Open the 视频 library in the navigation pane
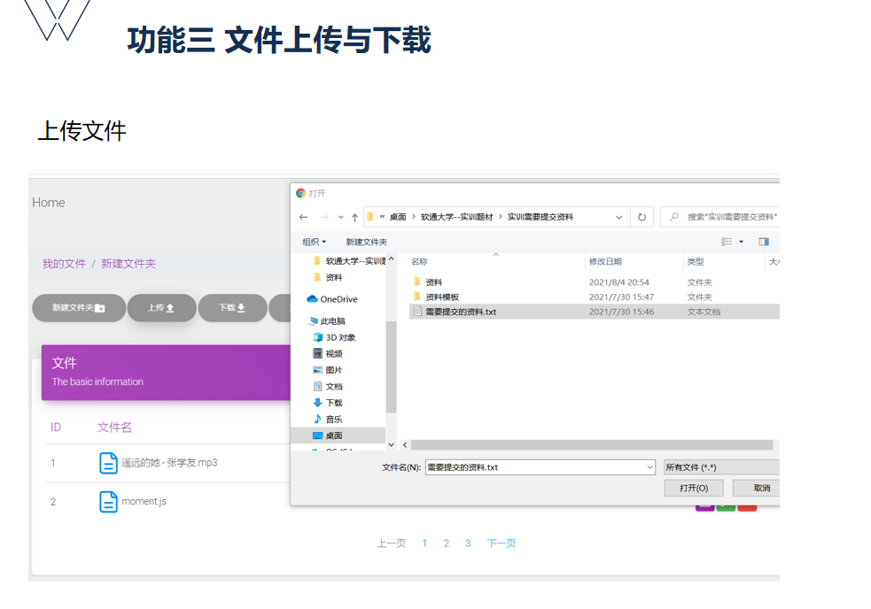The image size is (871, 609). click(x=328, y=354)
